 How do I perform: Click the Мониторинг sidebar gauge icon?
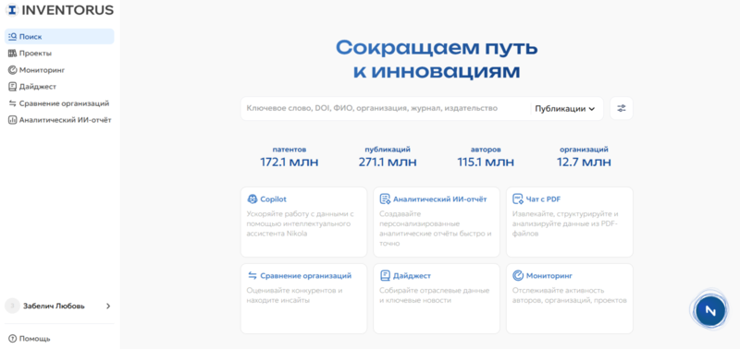13,70
